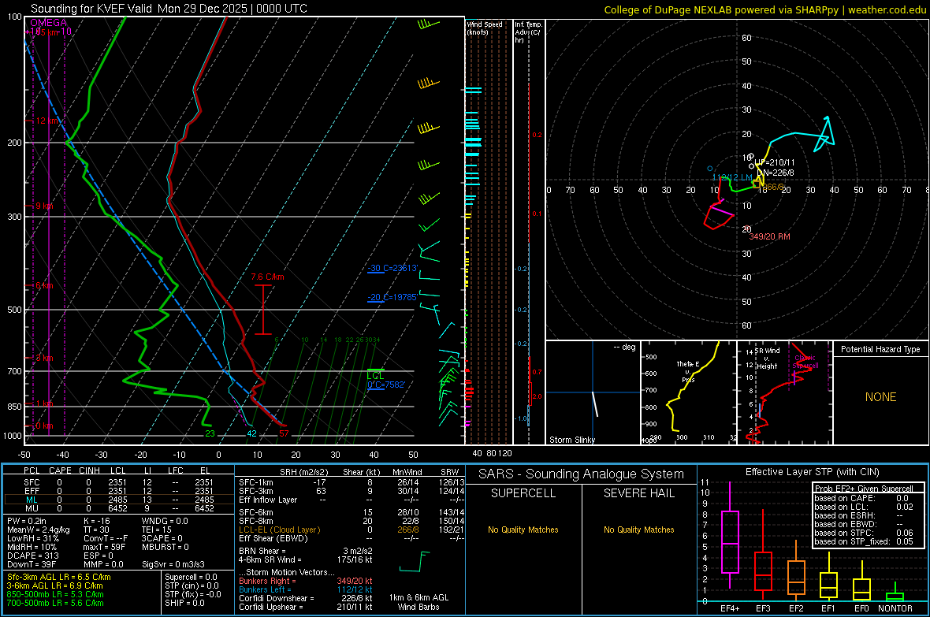Image resolution: width=930 pixels, height=617 pixels.
Task: Click the maxT = 59F value
Action: 104,547
